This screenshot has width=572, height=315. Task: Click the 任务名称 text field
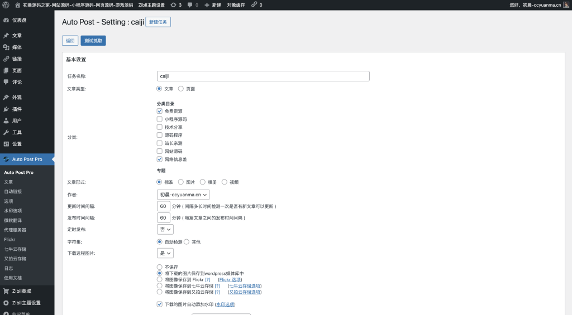(263, 76)
